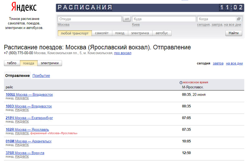Show the завтра schedule link at right
The height and width of the screenshot is (161, 249).
point(218,64)
